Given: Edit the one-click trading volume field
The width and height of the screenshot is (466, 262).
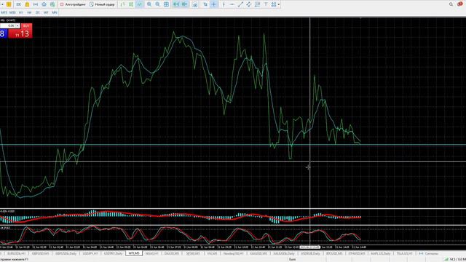Looking at the screenshot, I should (x=8, y=26).
